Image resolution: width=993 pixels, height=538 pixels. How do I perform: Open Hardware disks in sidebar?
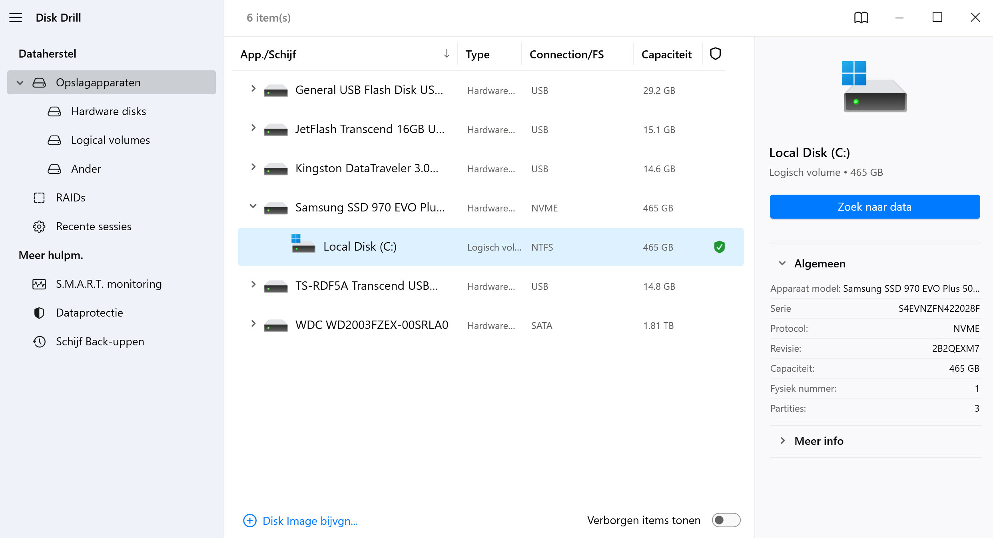[x=109, y=111]
